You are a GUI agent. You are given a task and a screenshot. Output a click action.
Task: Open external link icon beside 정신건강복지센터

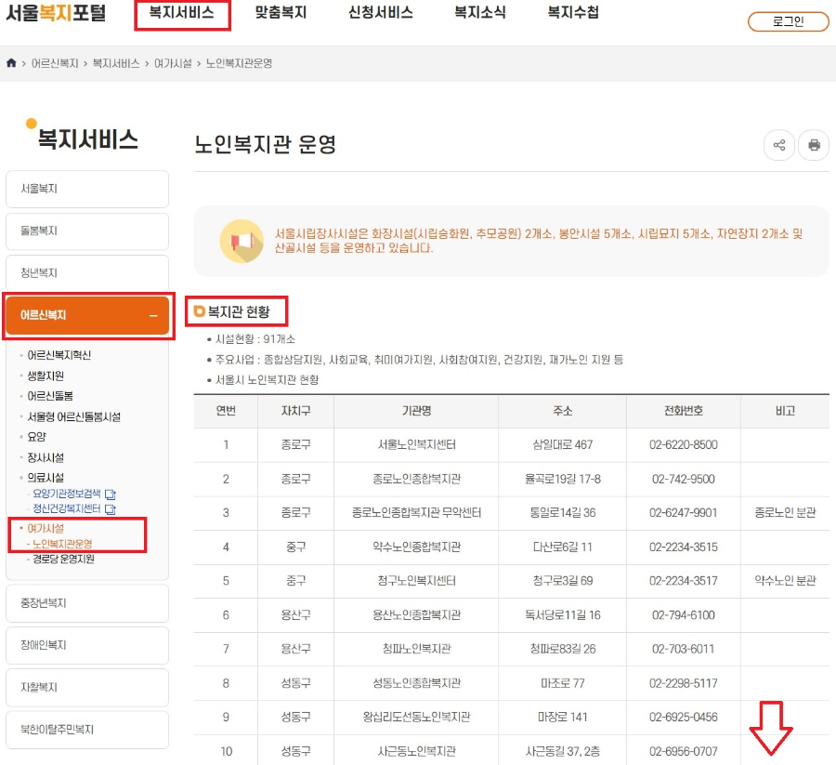pyautogui.click(x=111, y=509)
